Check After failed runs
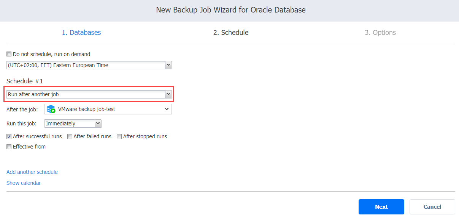The width and height of the screenshot is (459, 222). (x=70, y=136)
